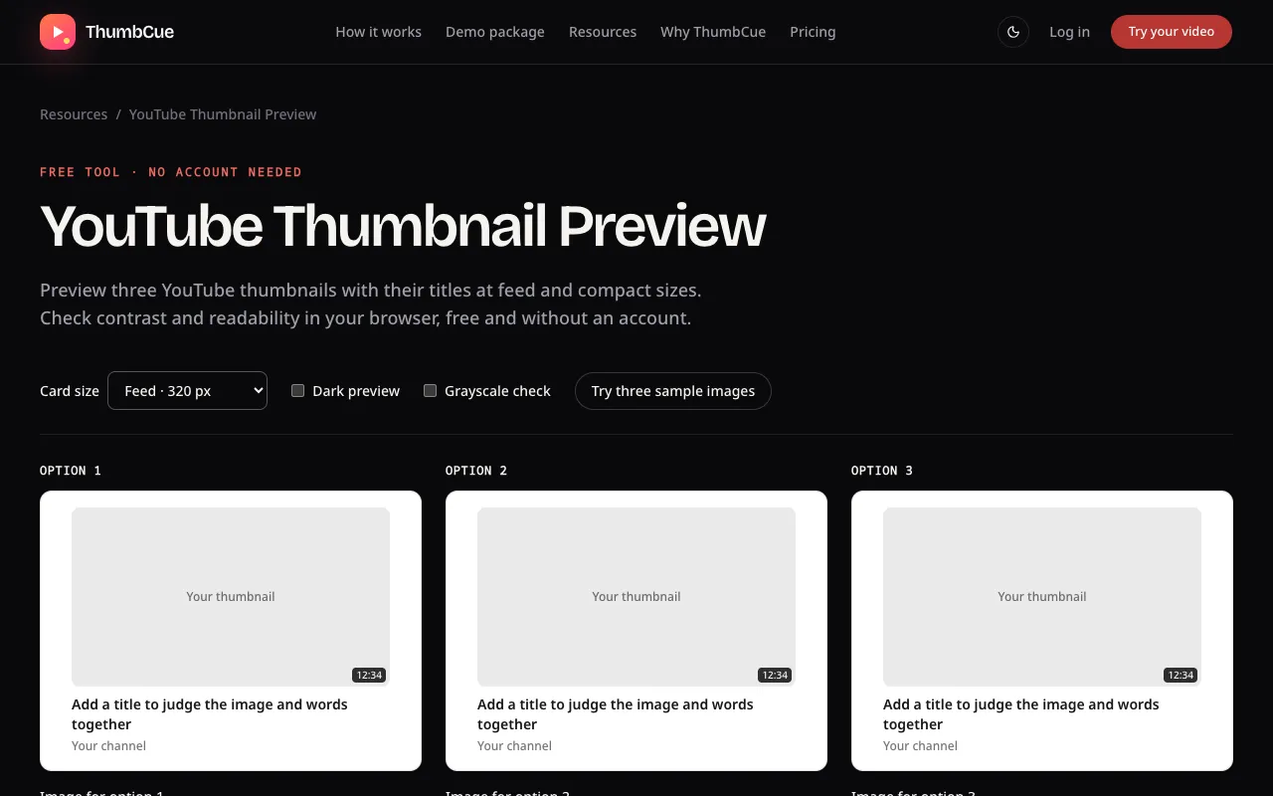Go to Demo package page
This screenshot has width=1273, height=796.
(x=495, y=32)
